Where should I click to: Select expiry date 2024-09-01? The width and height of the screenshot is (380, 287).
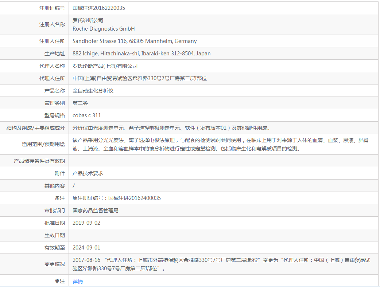[86, 248]
